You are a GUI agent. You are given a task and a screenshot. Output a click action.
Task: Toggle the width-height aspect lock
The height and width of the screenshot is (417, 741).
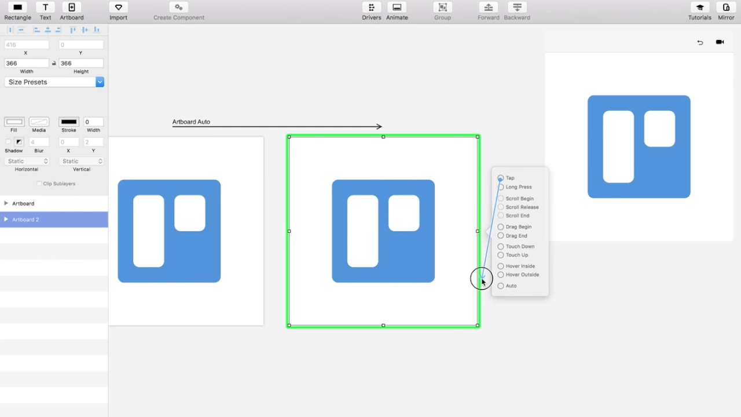tap(54, 63)
